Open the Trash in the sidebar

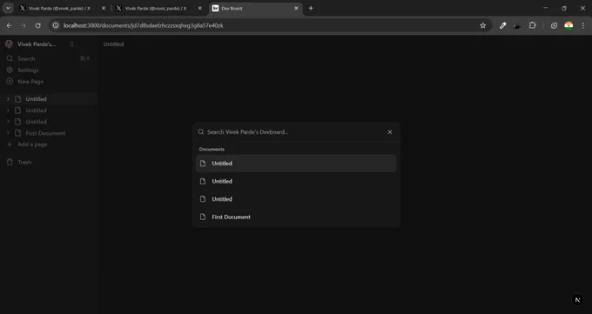coord(49,163)
